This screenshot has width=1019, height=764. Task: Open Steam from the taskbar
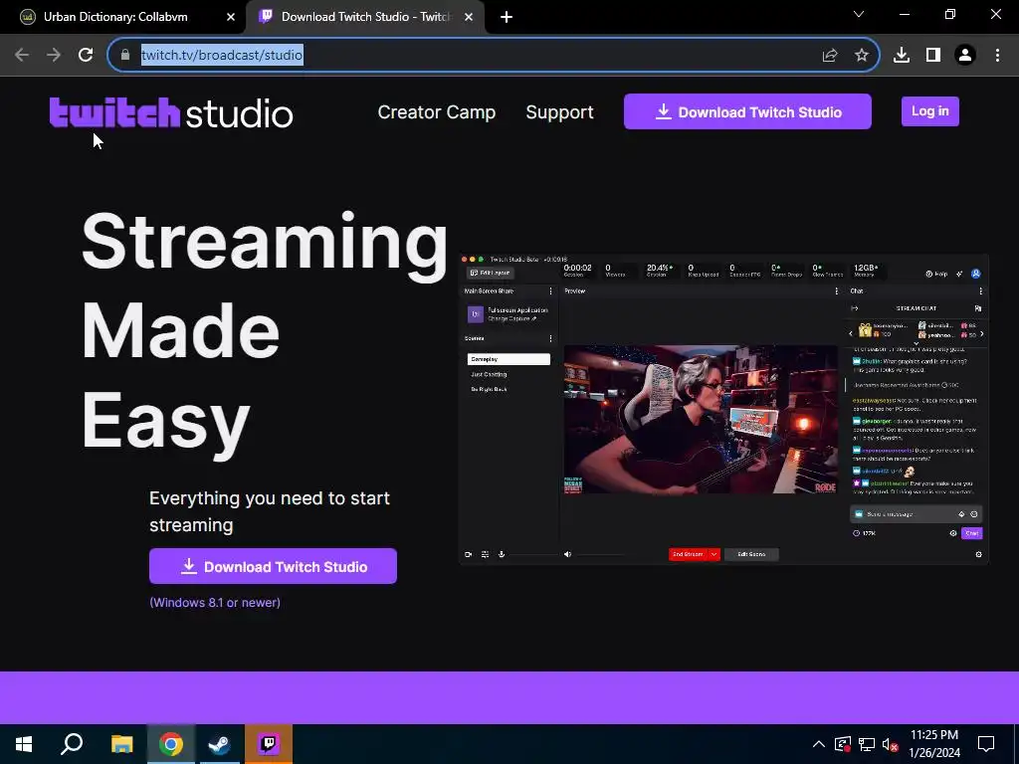[220, 744]
